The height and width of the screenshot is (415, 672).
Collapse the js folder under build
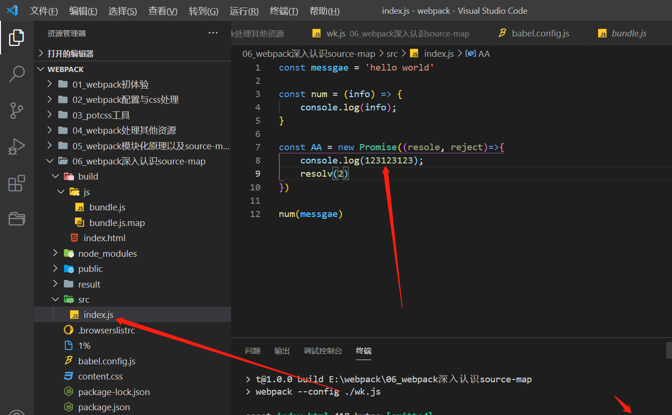click(61, 192)
